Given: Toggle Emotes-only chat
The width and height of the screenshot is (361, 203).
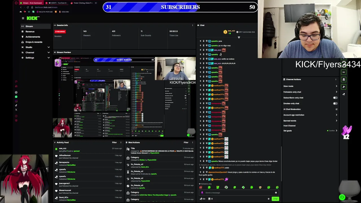Looking at the screenshot, I should (335, 103).
